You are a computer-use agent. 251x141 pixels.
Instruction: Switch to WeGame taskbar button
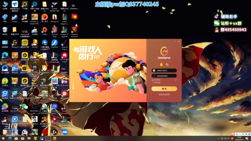click(48, 138)
